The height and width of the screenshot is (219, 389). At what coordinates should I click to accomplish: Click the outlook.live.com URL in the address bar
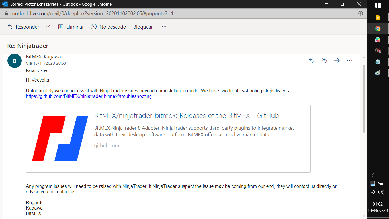coord(93,13)
